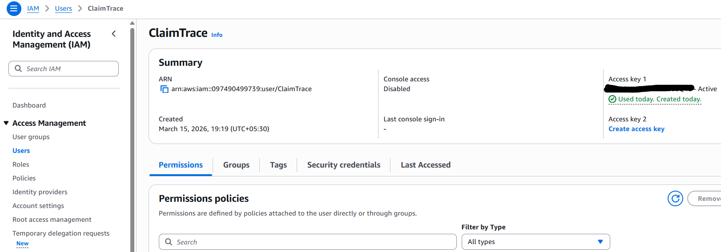The image size is (721, 252).
Task: Navigate to Policies in sidebar
Action: [24, 178]
